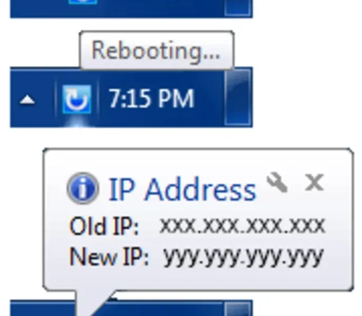
Task: Click the blue info icon in the balloon
Action: (x=83, y=188)
